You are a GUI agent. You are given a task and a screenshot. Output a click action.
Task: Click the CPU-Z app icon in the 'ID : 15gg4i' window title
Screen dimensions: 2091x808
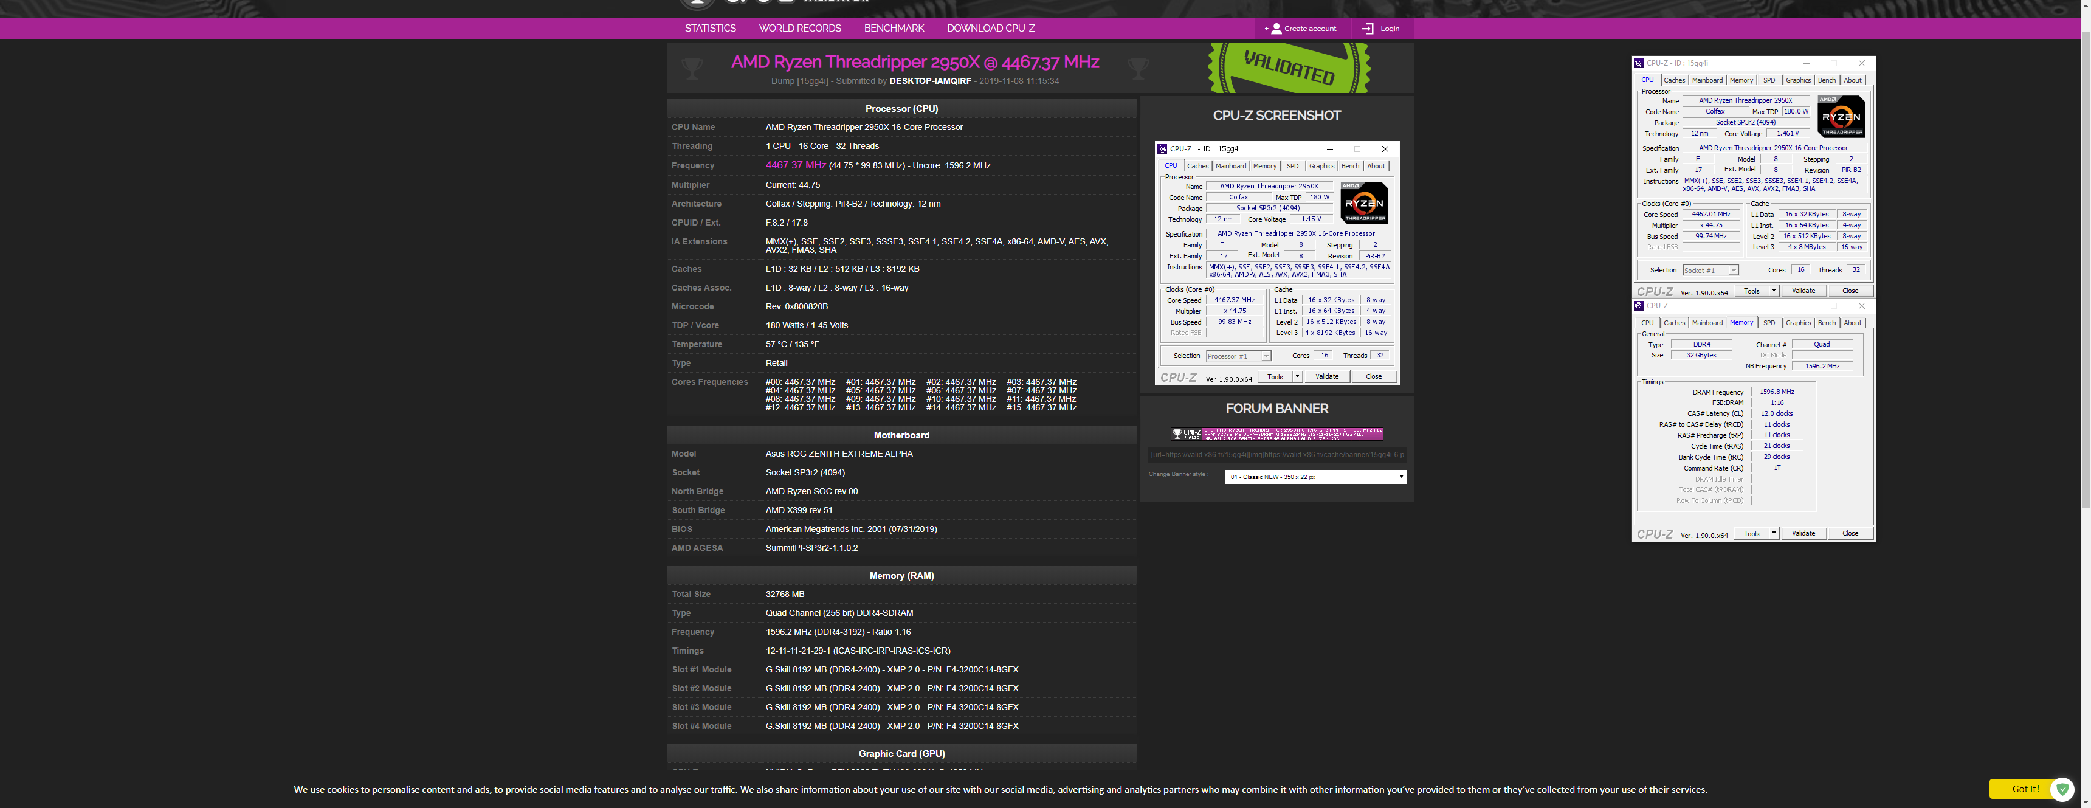1639,63
